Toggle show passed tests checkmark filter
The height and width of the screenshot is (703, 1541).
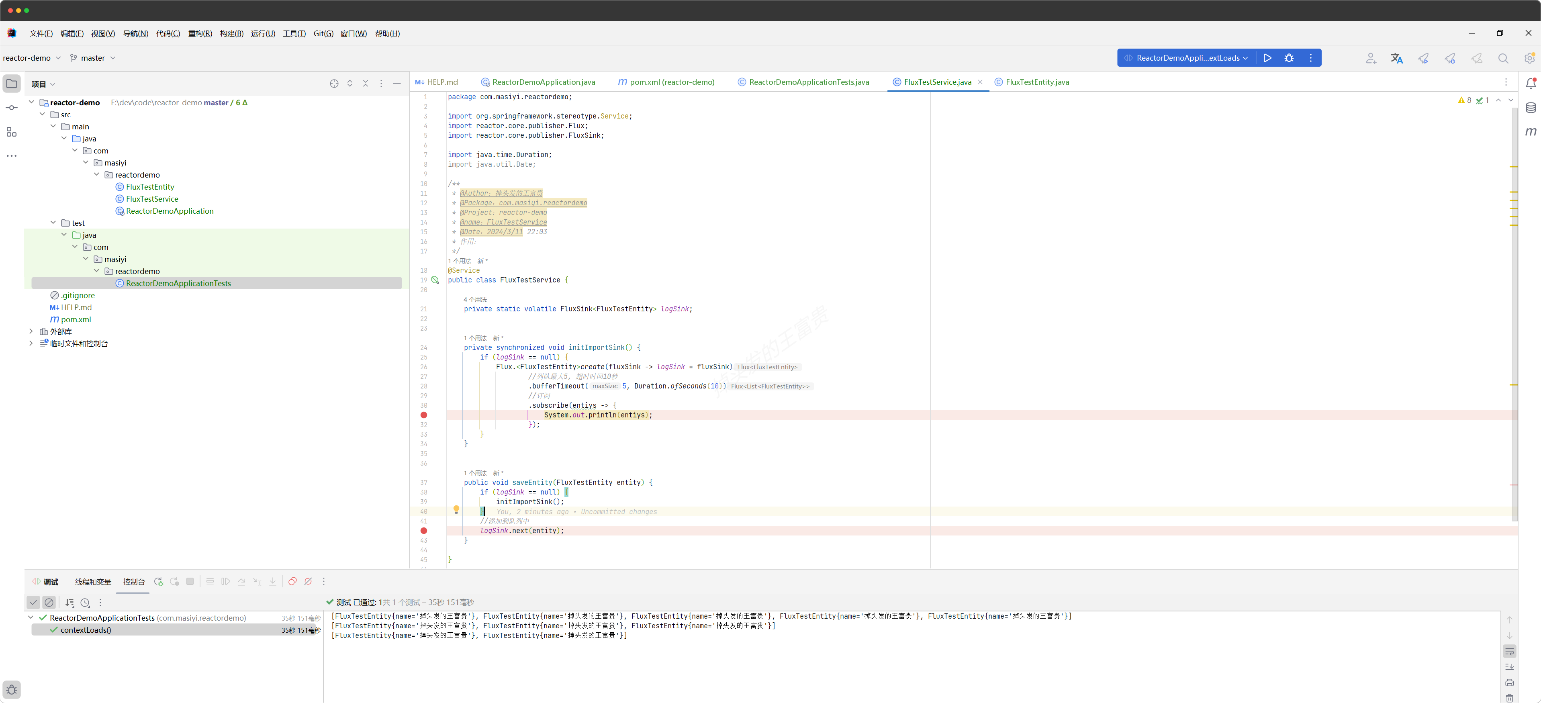(33, 603)
